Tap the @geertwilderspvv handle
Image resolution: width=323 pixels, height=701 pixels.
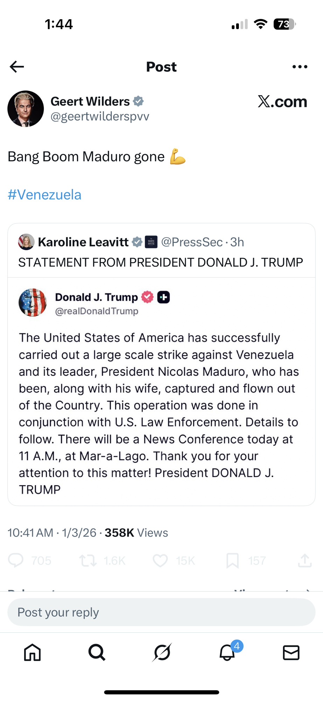click(100, 116)
